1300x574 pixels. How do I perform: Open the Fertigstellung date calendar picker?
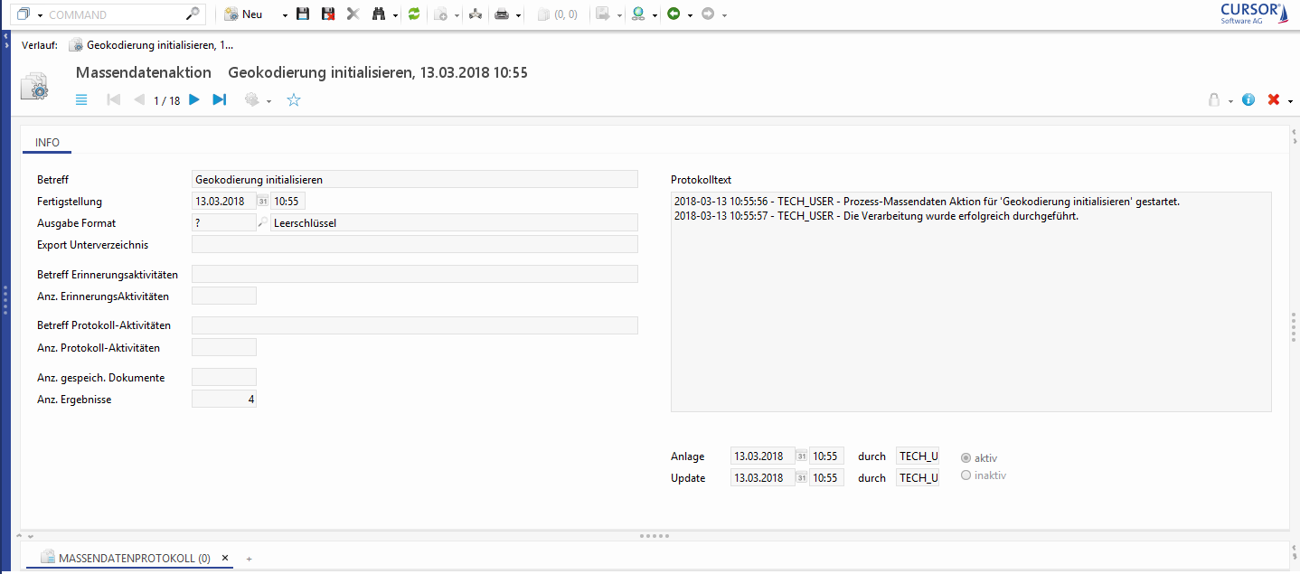click(262, 202)
